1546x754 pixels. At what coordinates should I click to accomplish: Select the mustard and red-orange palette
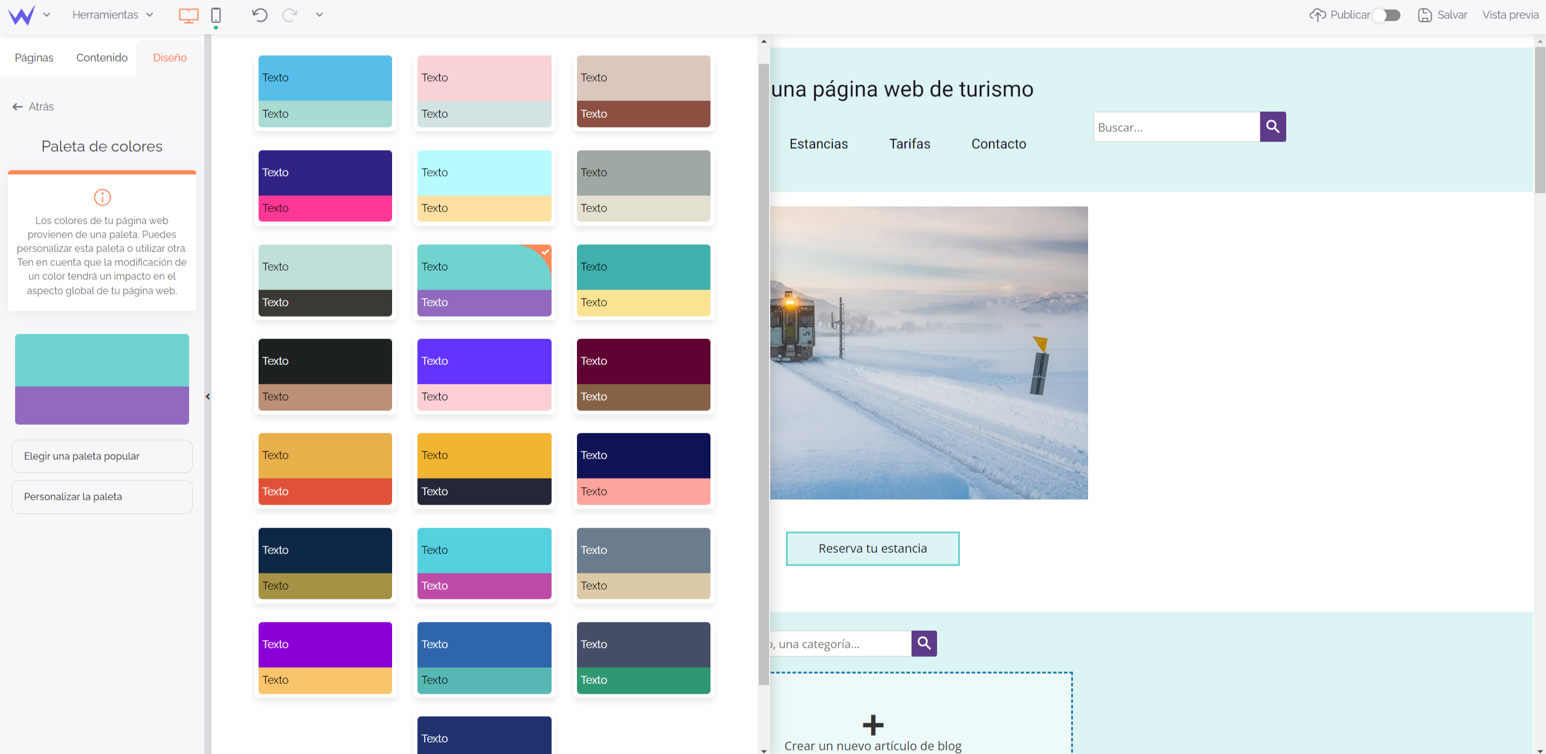(x=325, y=469)
